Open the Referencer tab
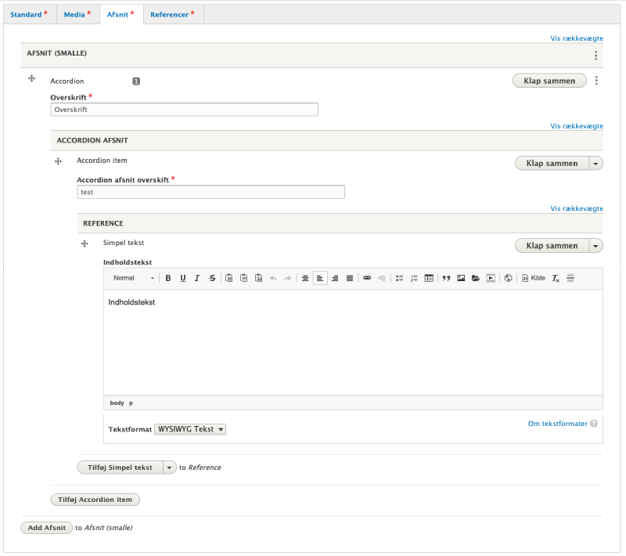 (171, 14)
